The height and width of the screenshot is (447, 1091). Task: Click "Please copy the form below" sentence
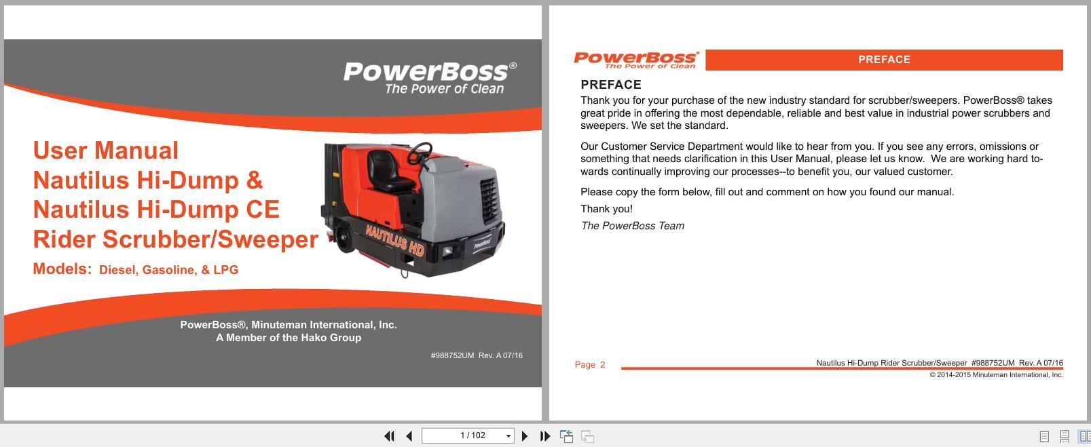767,192
